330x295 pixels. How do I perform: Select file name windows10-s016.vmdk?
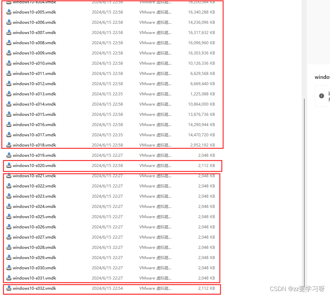pos(34,125)
